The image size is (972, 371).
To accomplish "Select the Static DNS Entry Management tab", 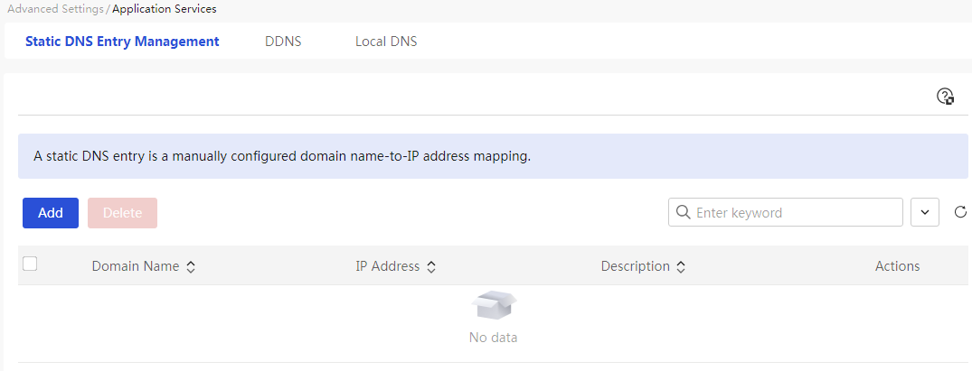I will point(122,42).
